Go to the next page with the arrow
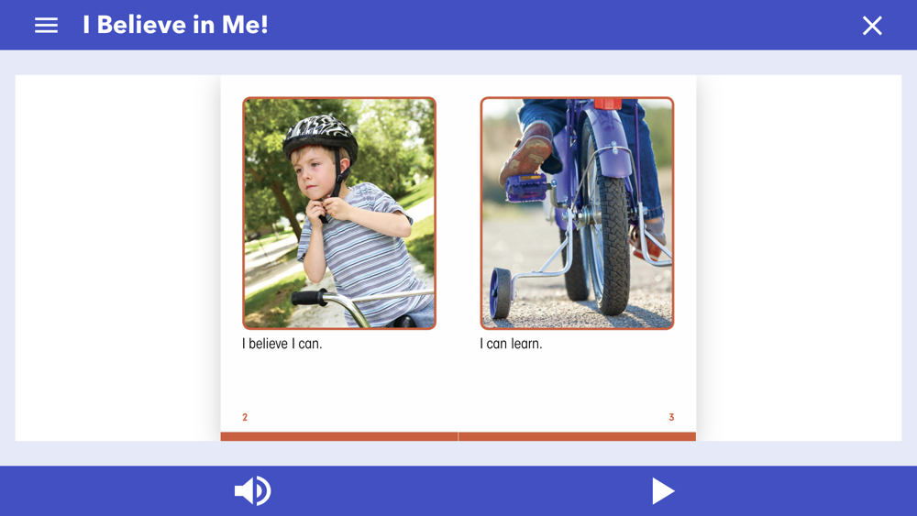 (x=663, y=491)
